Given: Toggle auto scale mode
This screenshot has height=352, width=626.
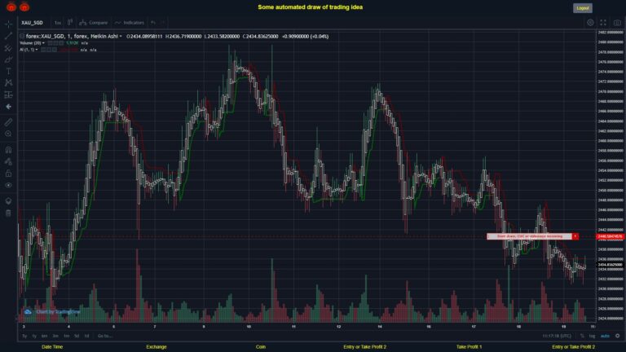Looking at the screenshot, I should pyautogui.click(x=605, y=336).
